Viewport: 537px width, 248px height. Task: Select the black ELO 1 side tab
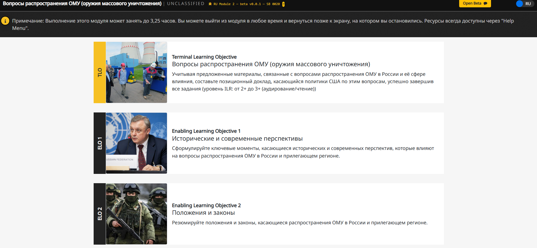pos(100,143)
